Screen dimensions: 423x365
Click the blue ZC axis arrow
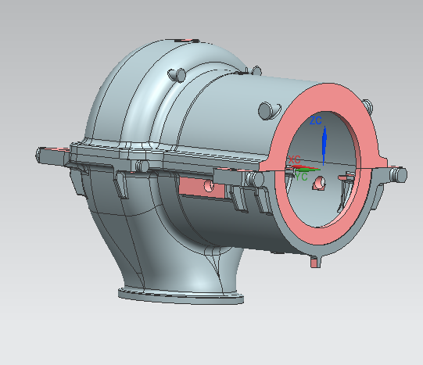(x=324, y=145)
